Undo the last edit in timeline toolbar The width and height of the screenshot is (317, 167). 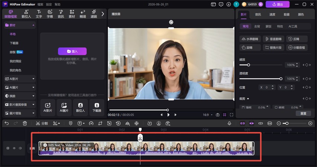[7, 123]
